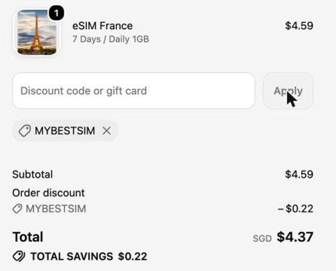Click the tag icon in MYBESTSIM chip
The image size is (336, 271).
25,130
